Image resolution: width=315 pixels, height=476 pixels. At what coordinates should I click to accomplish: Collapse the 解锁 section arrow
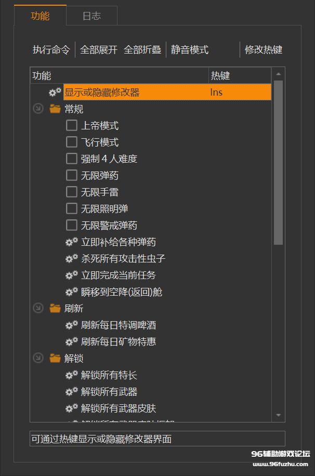(x=37, y=358)
